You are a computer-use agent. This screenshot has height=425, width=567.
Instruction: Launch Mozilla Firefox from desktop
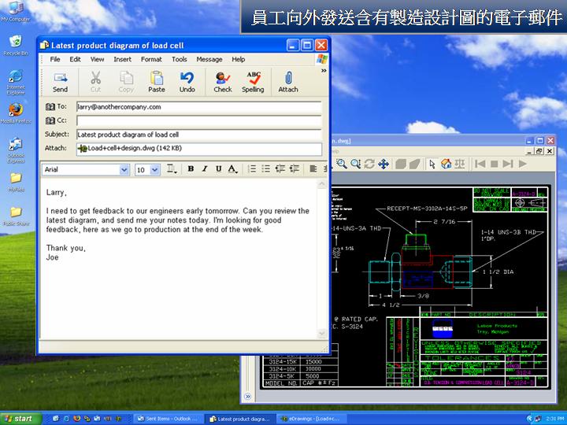(x=16, y=113)
